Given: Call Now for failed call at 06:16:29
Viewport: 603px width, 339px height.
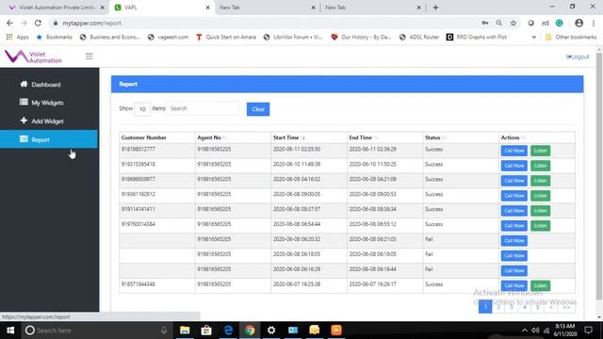Looking at the screenshot, I should (513, 270).
